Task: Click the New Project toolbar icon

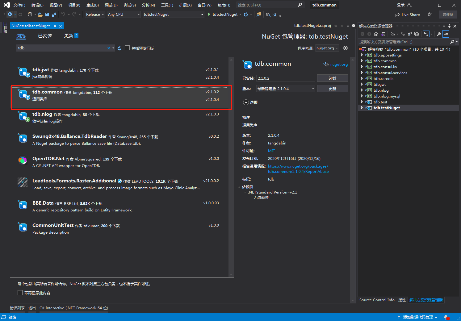Action: (x=30, y=15)
